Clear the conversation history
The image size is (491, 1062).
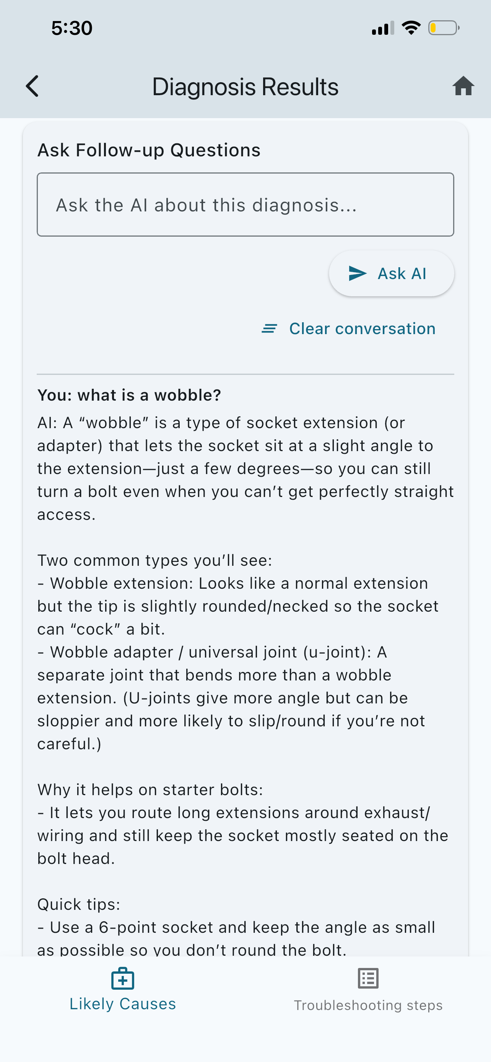click(363, 328)
